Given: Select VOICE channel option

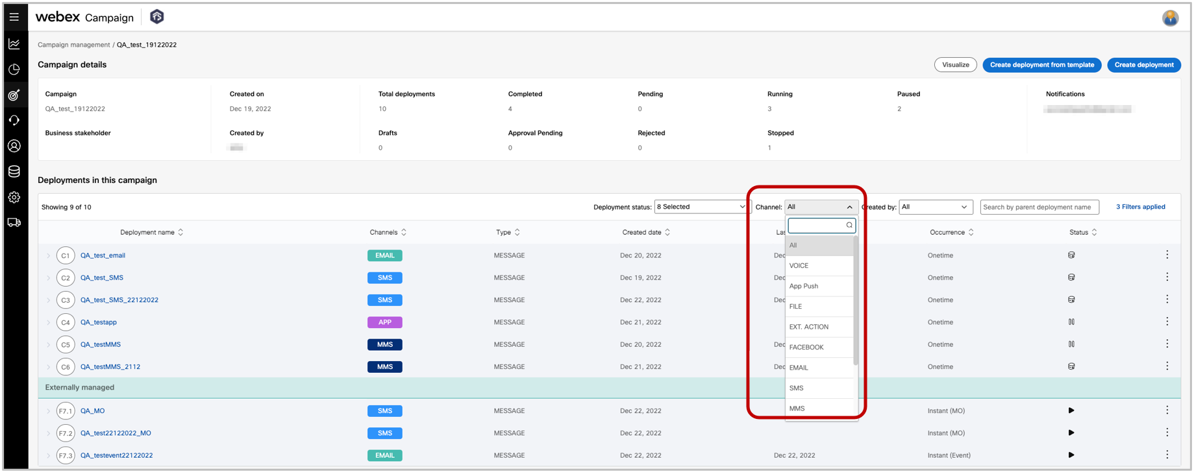Looking at the screenshot, I should [x=819, y=266].
